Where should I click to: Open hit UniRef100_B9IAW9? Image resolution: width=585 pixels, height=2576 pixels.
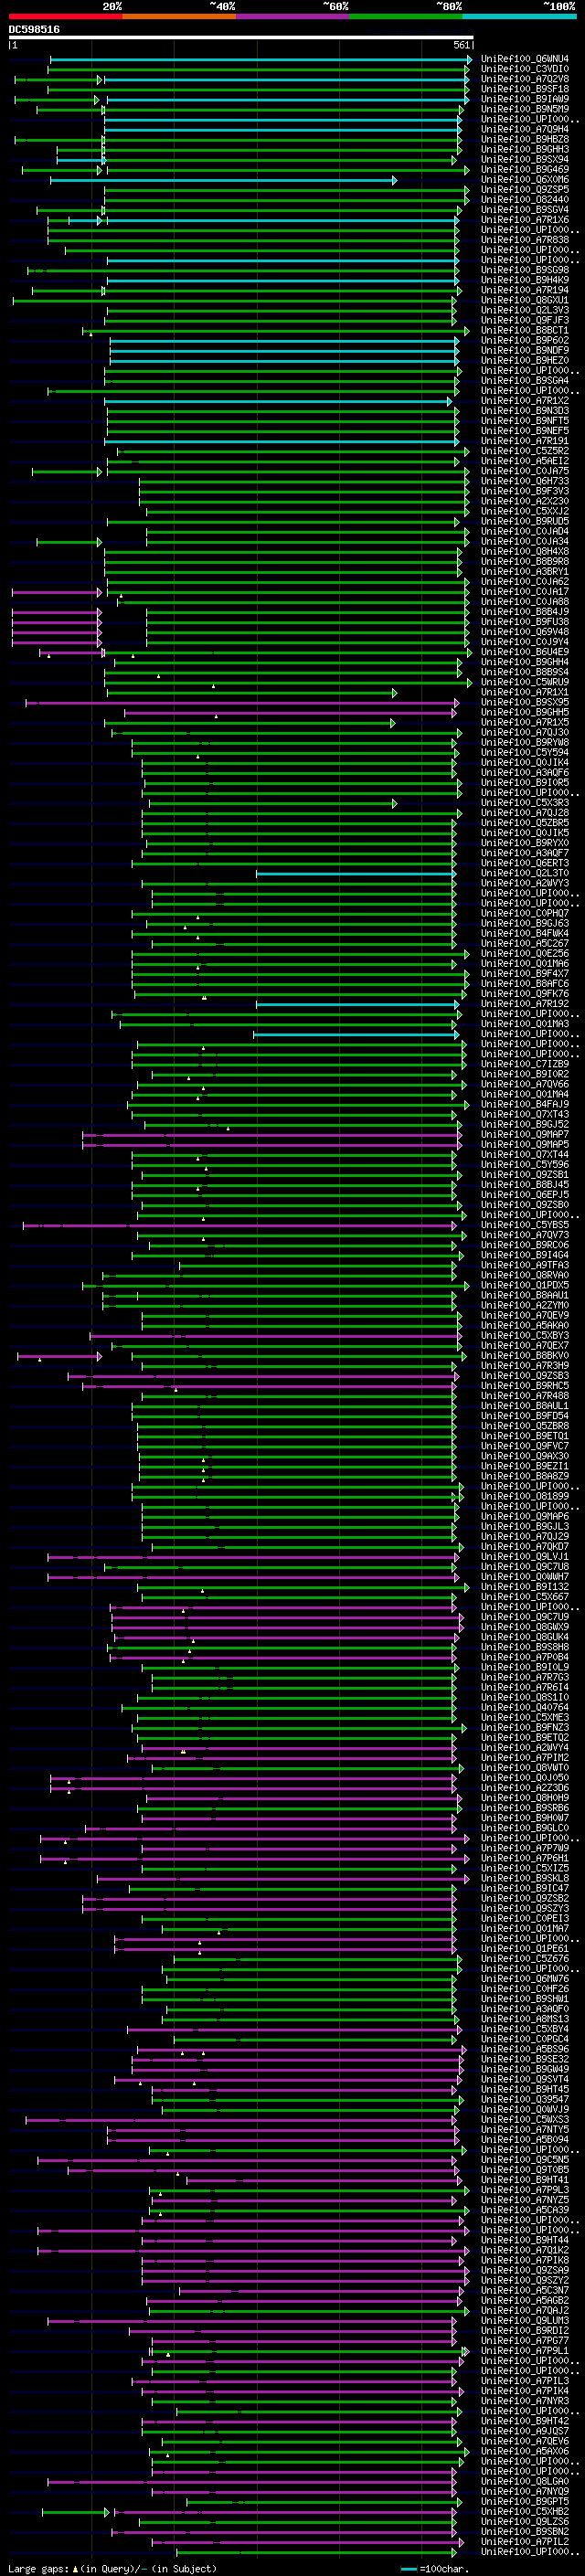tap(525, 99)
